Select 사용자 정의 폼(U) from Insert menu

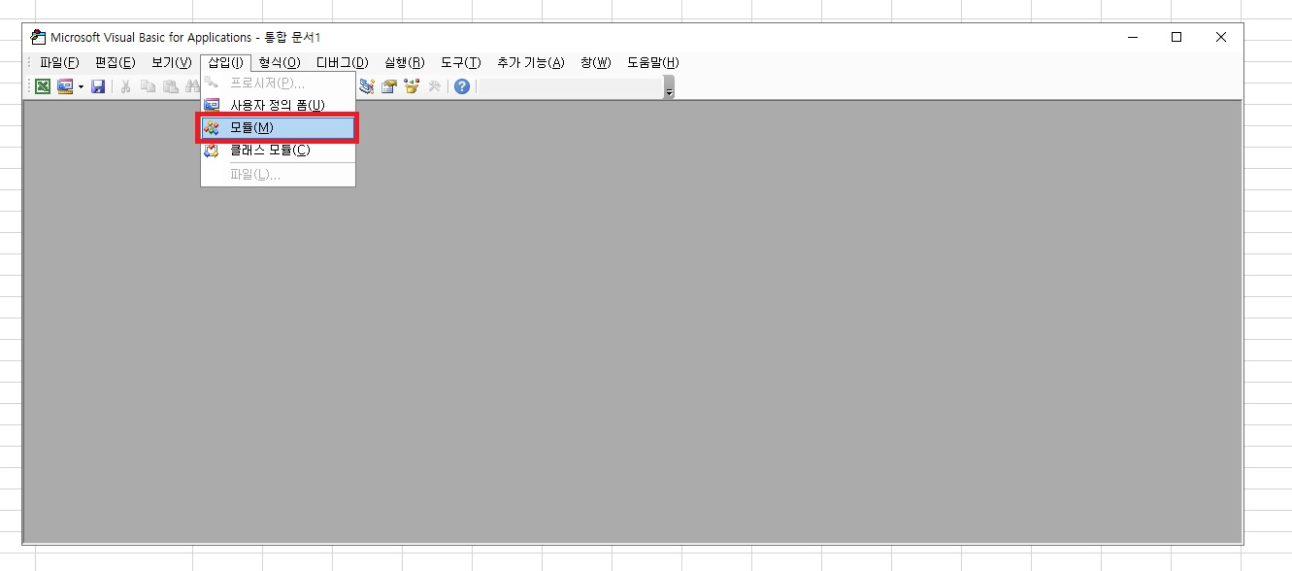point(278,105)
